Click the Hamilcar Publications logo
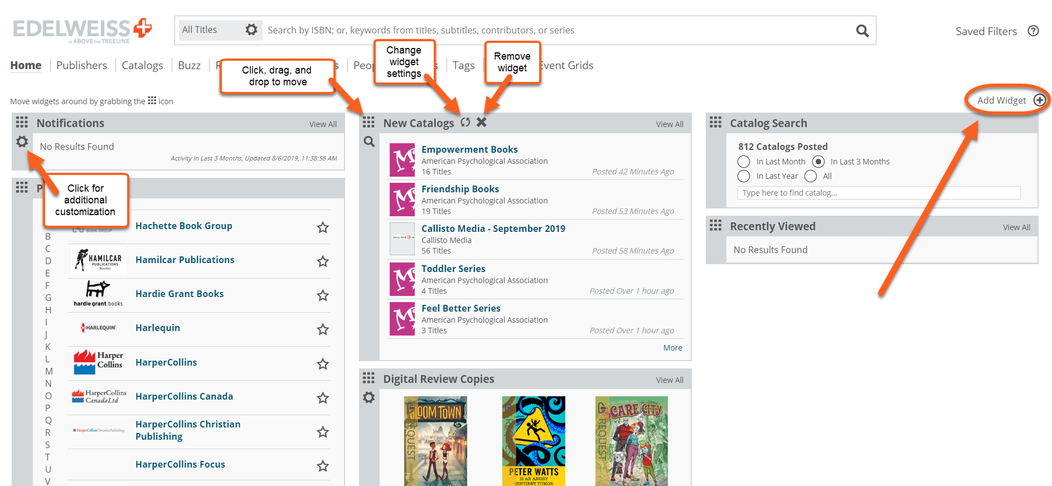This screenshot has height=486, width=1052. 99,260
